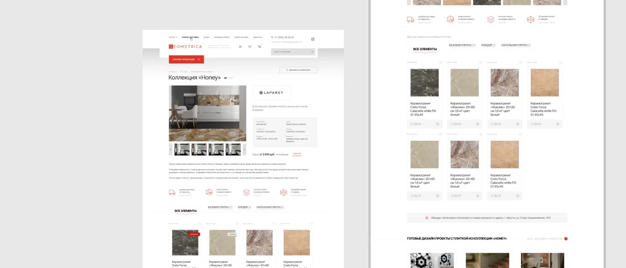
Task: Open Оплата и доставка menu item
Action: tap(190, 38)
